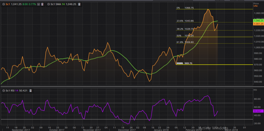Viewport: 264px width, 131px height.
Task: Click the clock icon before Sc1 SMA
Action: pos(49,4)
